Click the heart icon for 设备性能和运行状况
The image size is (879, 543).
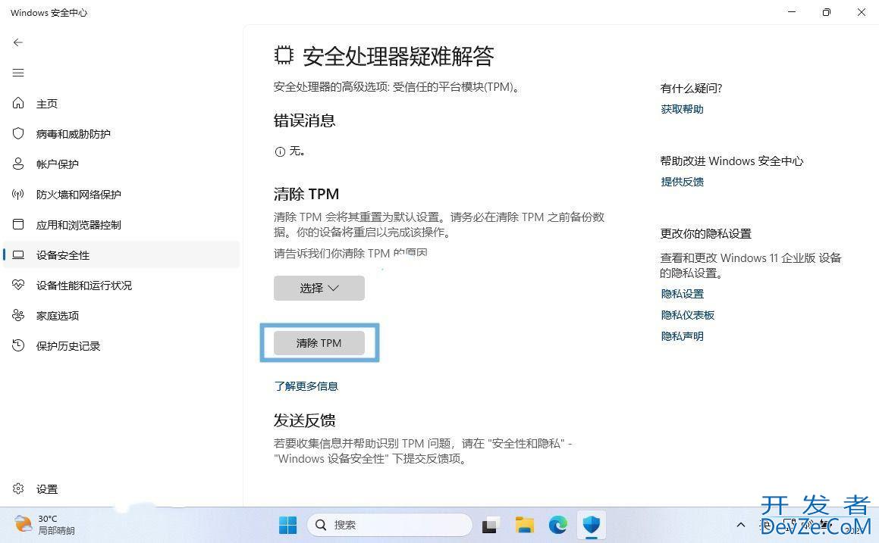[18, 285]
